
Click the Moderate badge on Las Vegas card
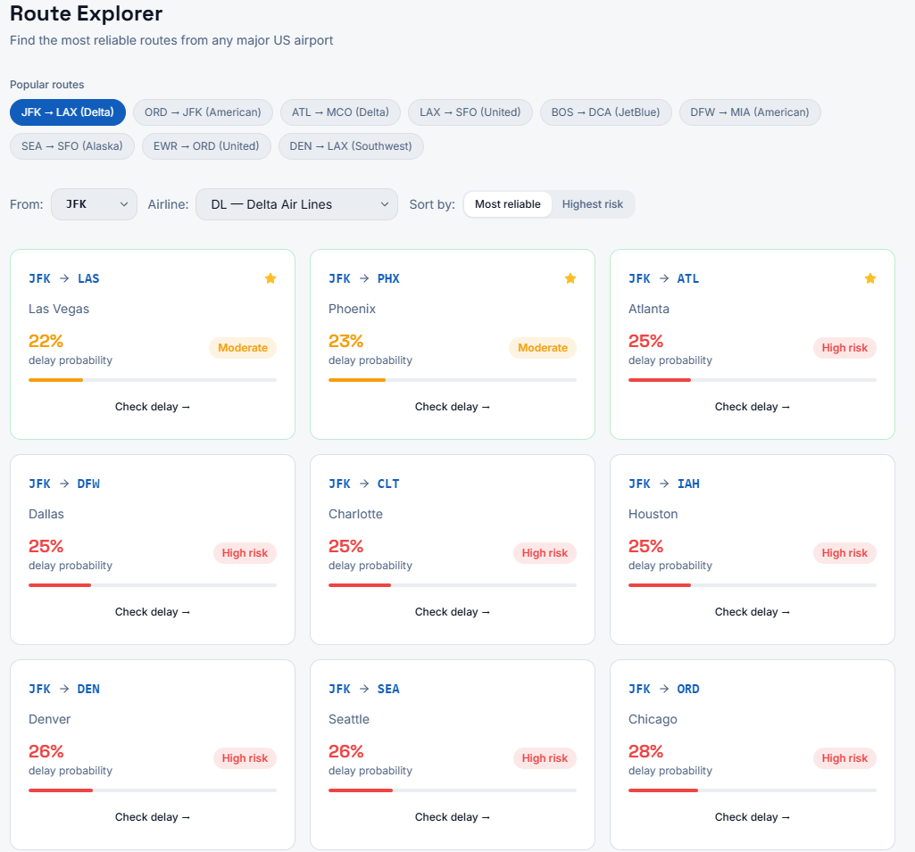[243, 348]
